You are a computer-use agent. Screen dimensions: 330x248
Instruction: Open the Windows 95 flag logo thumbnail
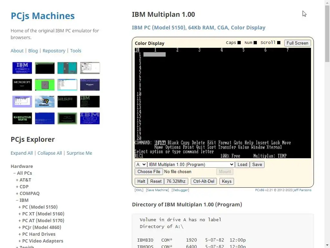tap(44, 102)
